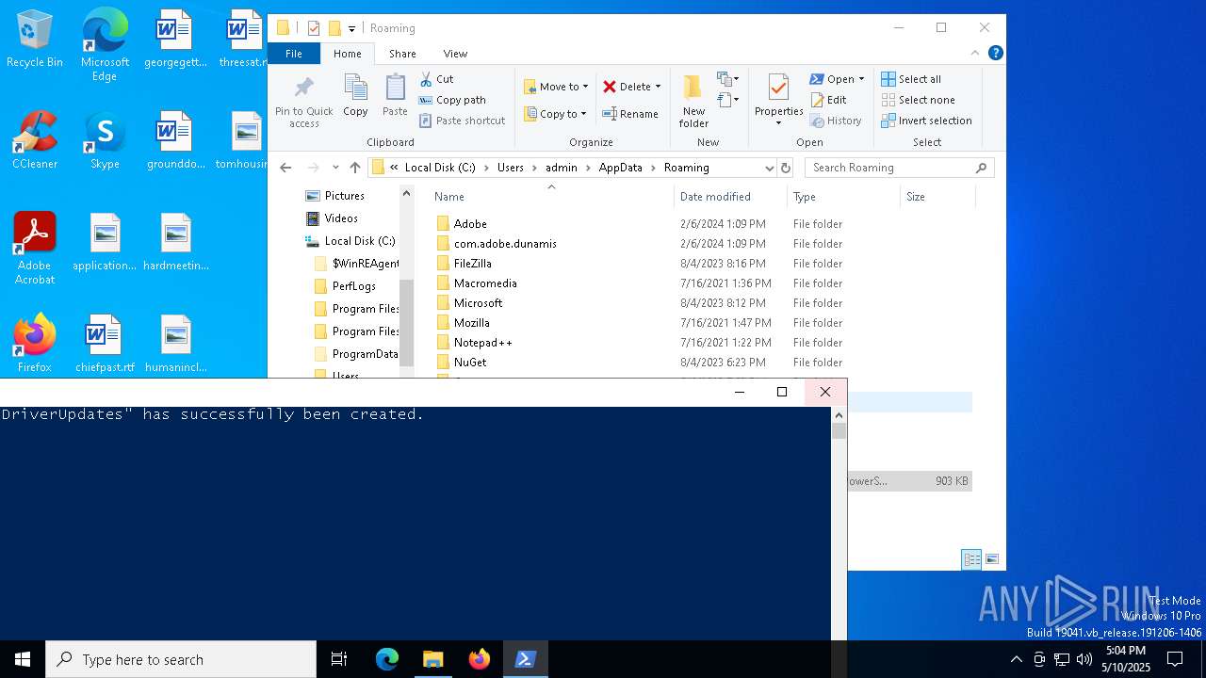Image resolution: width=1206 pixels, height=678 pixels.
Task: Select the Cut scissors command
Action: coord(436,79)
